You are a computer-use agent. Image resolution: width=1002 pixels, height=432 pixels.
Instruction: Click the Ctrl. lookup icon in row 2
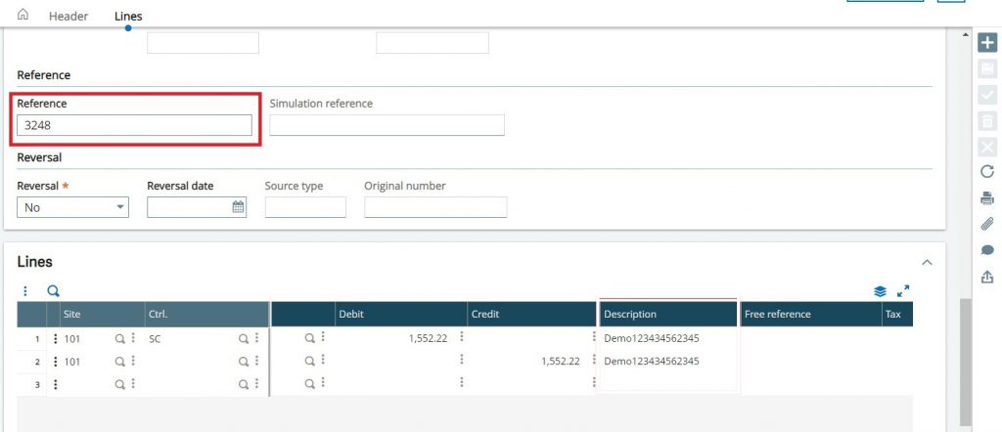coord(243,362)
